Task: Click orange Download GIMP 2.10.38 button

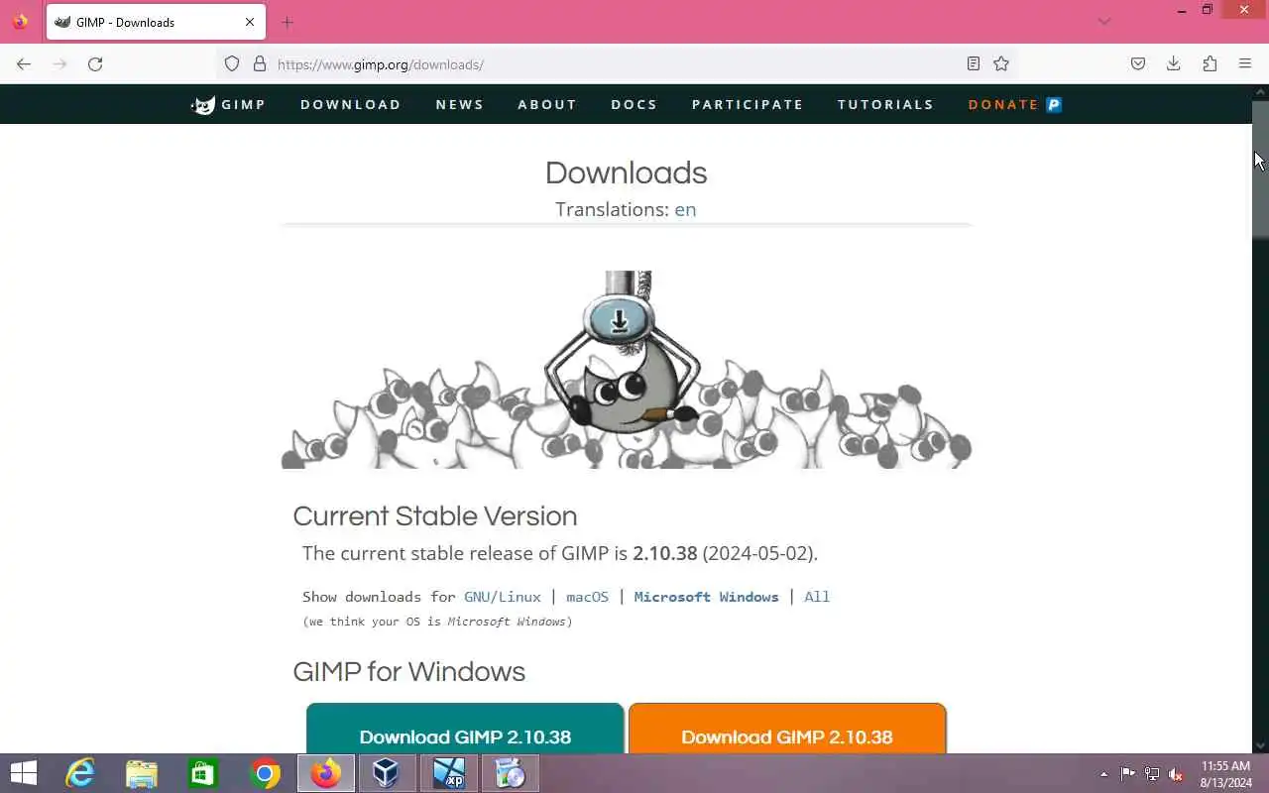Action: click(787, 729)
